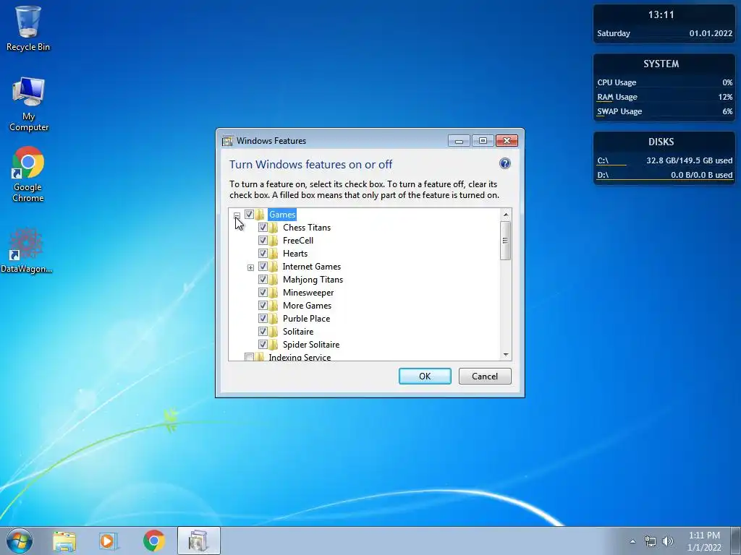Launch Windows Media Player from taskbar
Viewport: 741px width, 555px height.
(x=109, y=541)
